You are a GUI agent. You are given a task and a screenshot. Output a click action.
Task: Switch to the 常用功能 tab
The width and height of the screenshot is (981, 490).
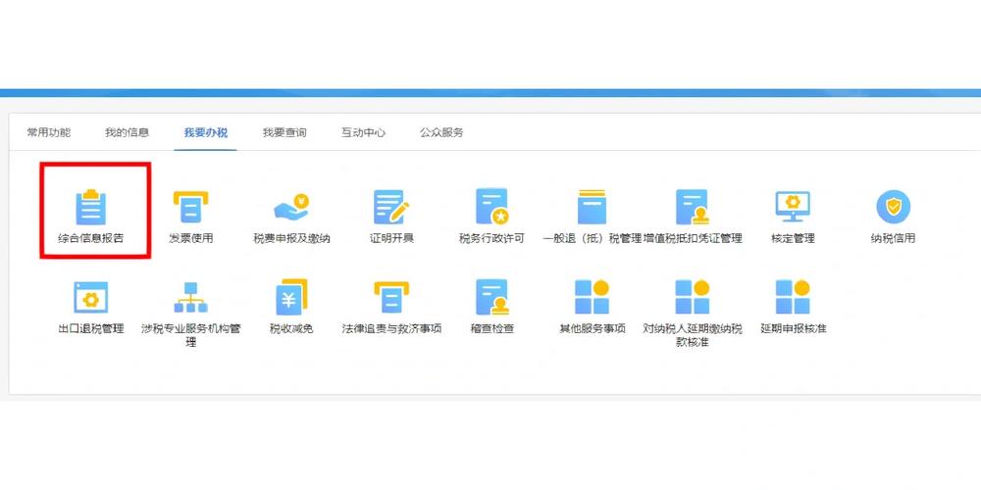coord(49,132)
